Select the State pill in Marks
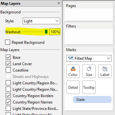This screenshot has width=115, height=115. coord(92,100)
